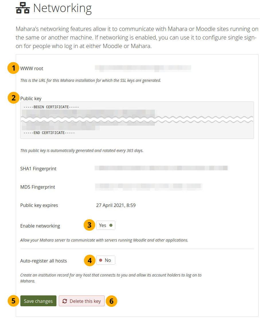
Task: Toggle the Enable networking Yes switch
Action: click(105, 226)
